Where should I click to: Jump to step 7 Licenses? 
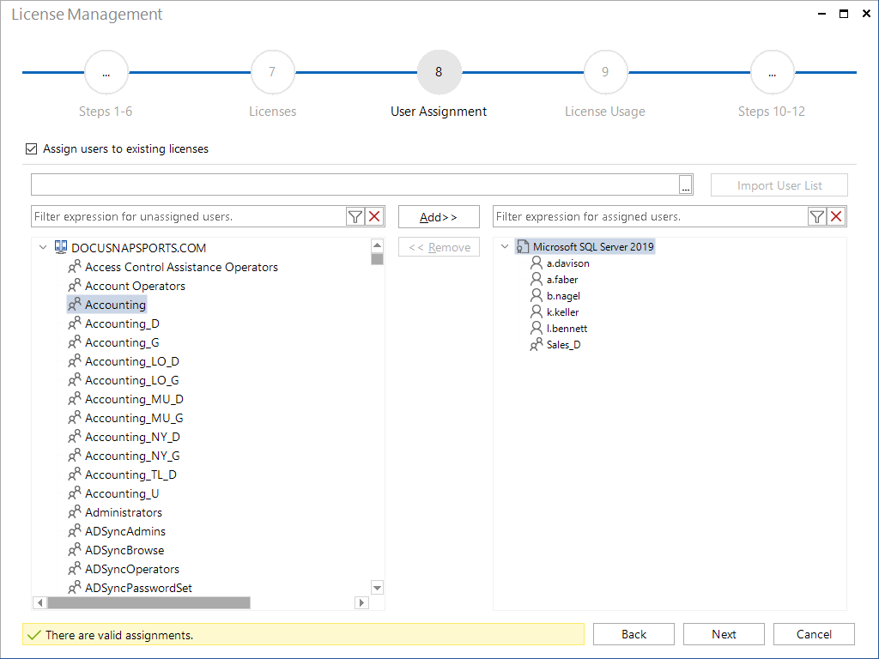click(272, 72)
